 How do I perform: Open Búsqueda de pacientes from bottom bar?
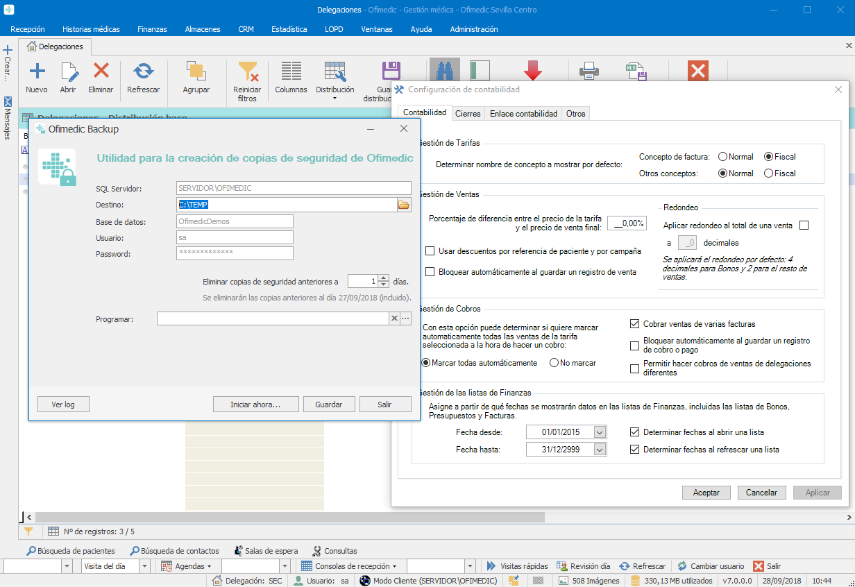(x=71, y=551)
